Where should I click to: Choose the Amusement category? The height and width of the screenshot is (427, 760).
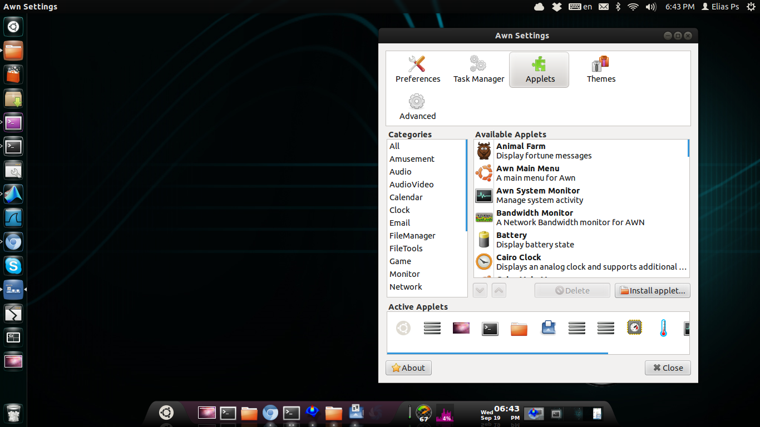pos(412,159)
